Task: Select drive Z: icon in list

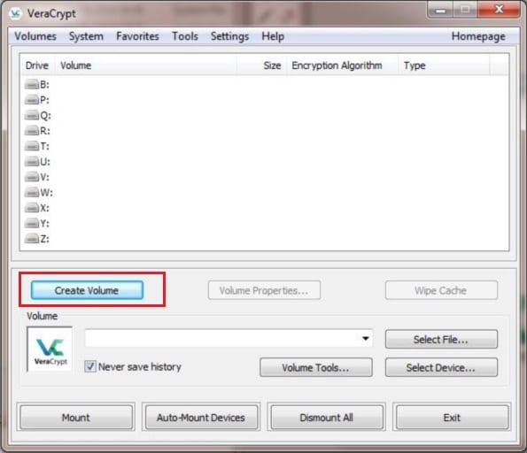Action: pyautogui.click(x=32, y=239)
